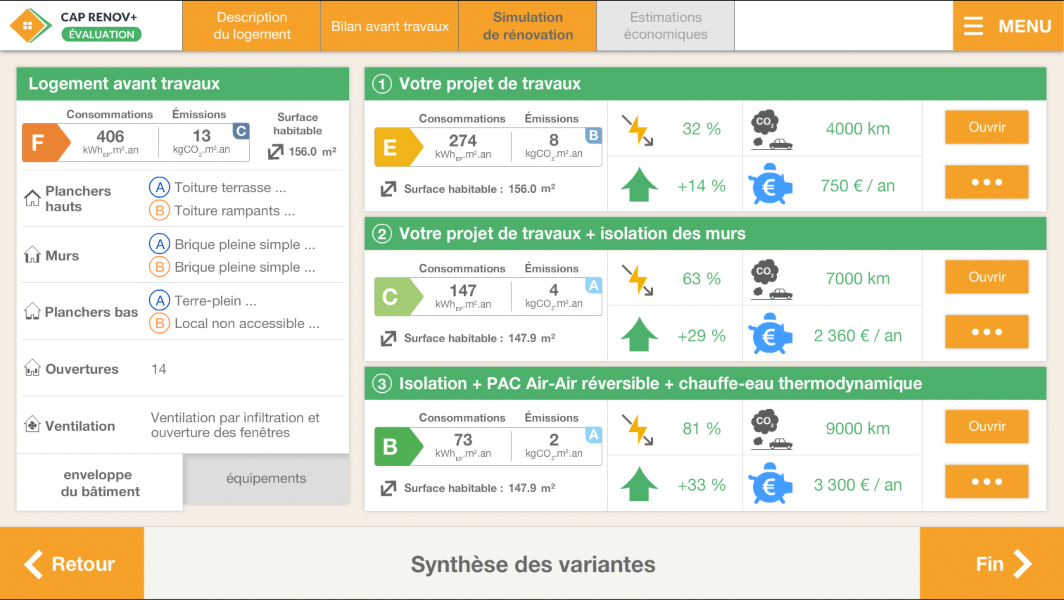Click green up arrow in project 1
1064x600 pixels.
tap(639, 185)
